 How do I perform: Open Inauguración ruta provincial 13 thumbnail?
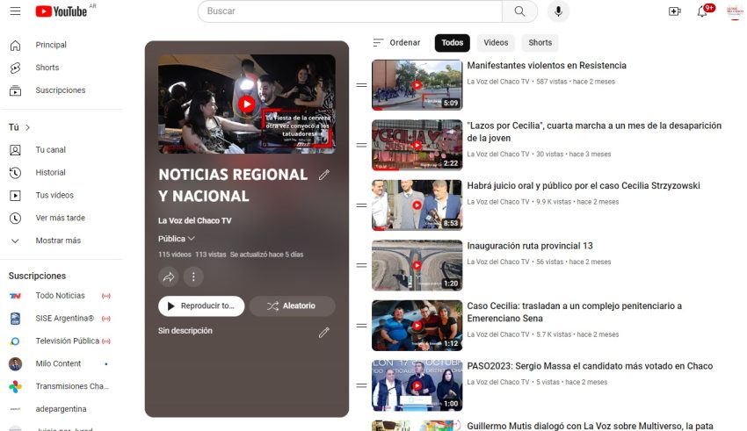[417, 265]
